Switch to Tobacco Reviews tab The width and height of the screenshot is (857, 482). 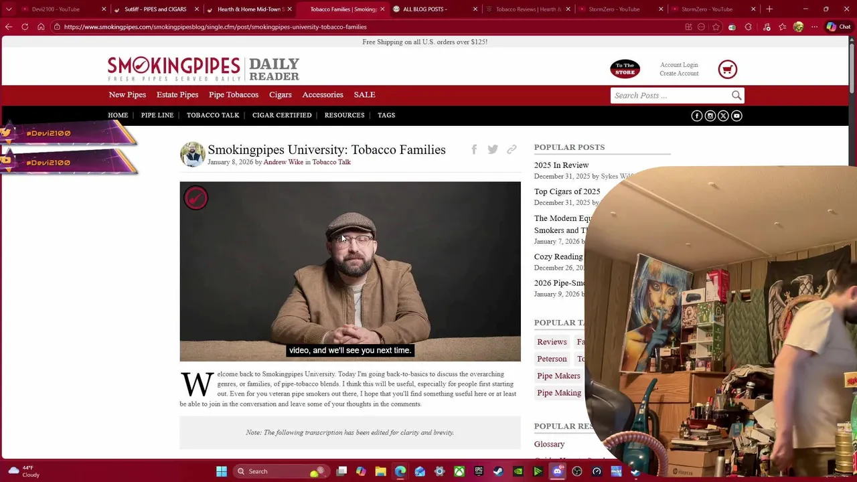[528, 9]
